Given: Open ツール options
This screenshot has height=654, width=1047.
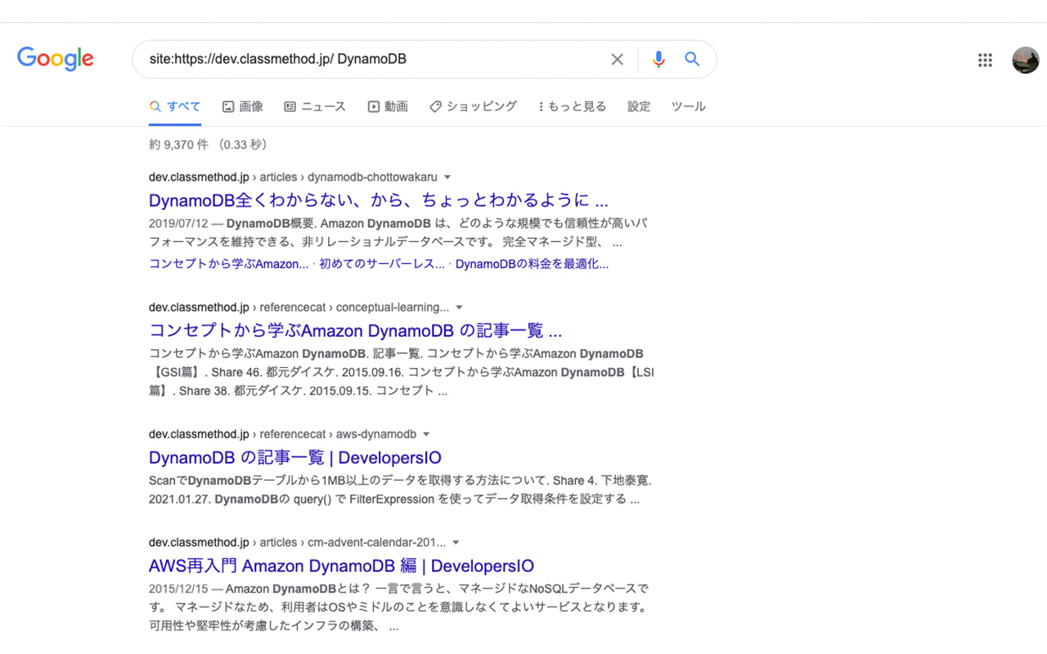Looking at the screenshot, I should [688, 106].
